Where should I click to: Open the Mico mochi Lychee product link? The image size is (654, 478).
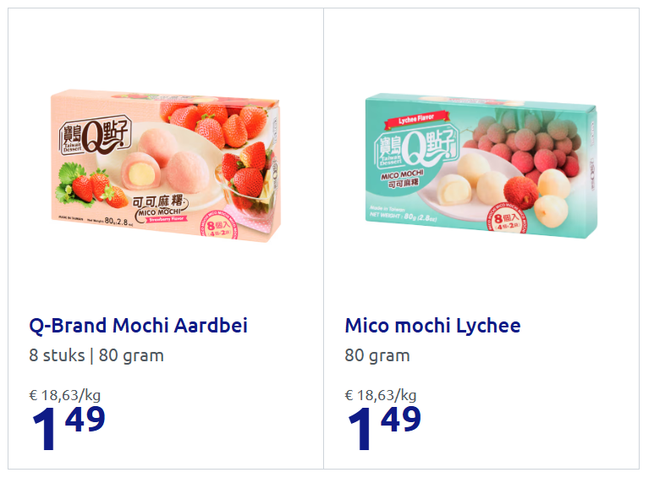point(432,326)
